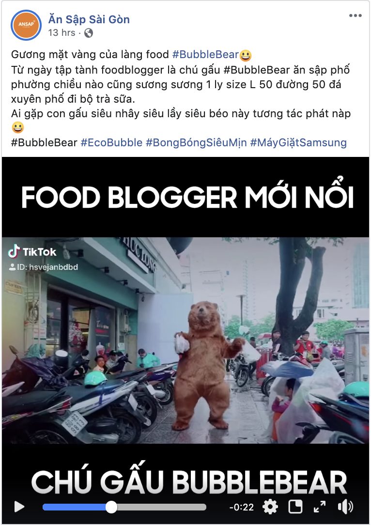Open video settings gear
This screenshot has width=371, height=525.
(270, 507)
